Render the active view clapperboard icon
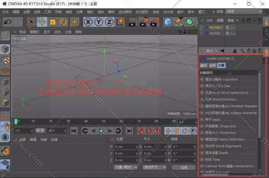Image resolution: width=269 pixels, height=178 pixels. coord(132,22)
